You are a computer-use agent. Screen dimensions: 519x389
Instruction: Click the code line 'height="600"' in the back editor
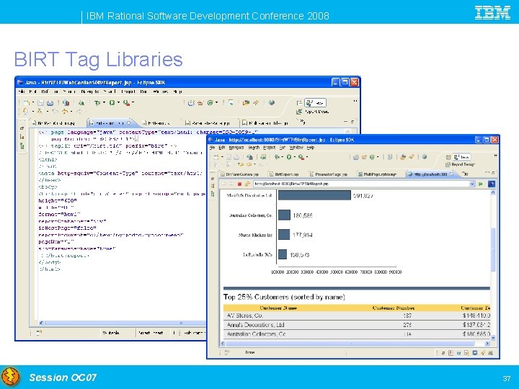click(58, 200)
